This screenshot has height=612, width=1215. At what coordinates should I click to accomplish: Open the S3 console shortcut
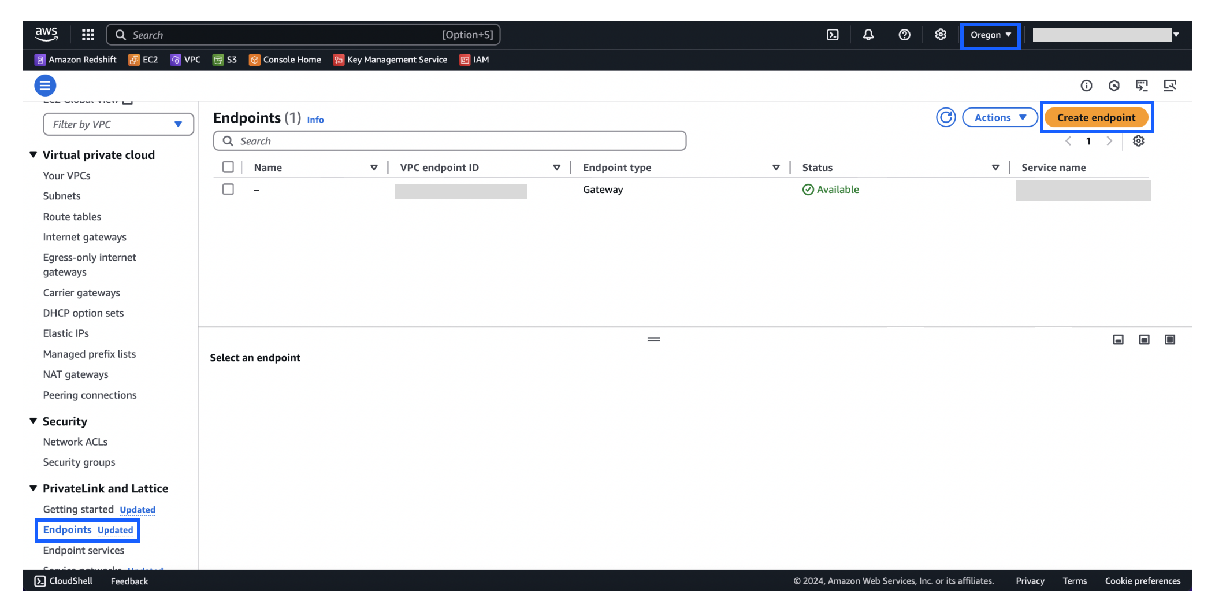225,60
